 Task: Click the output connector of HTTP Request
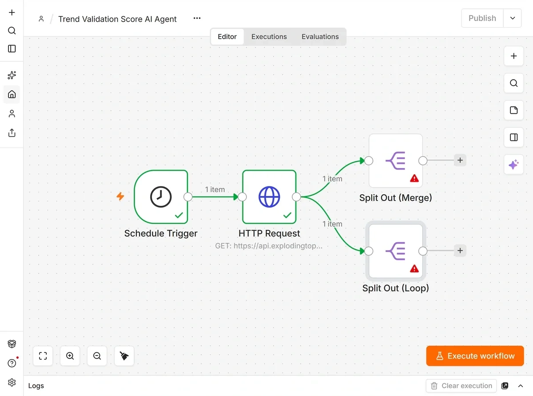(296, 196)
